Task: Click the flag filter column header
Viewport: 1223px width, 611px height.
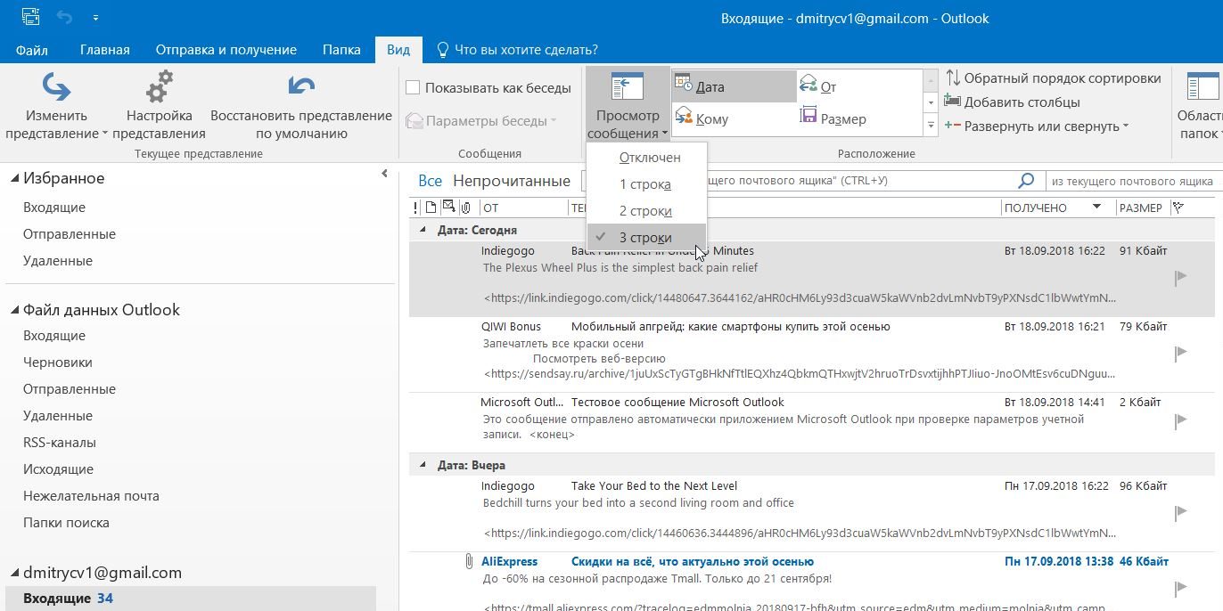Action: tap(1178, 208)
